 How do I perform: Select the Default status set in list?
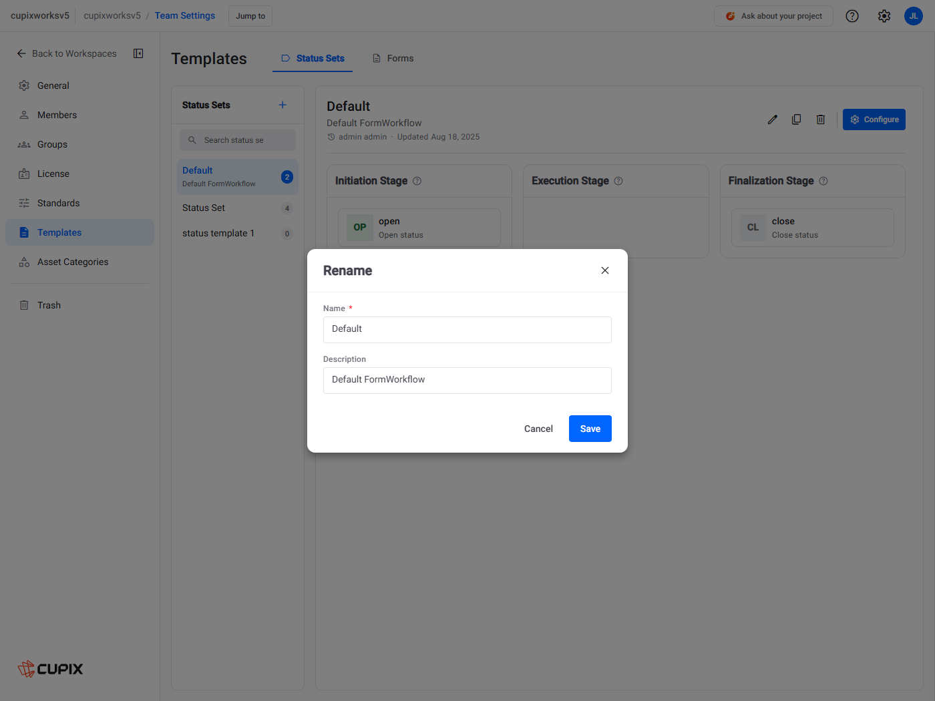pyautogui.click(x=238, y=177)
